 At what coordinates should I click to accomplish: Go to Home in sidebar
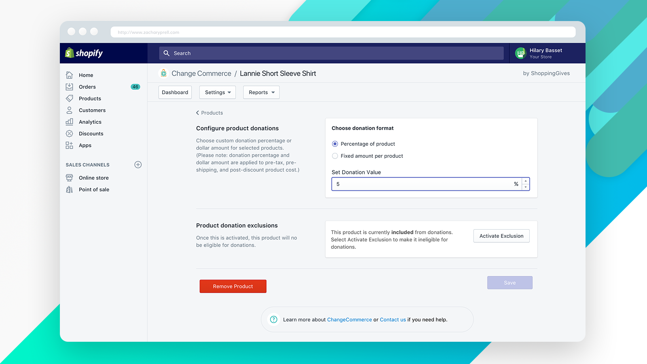(x=86, y=75)
